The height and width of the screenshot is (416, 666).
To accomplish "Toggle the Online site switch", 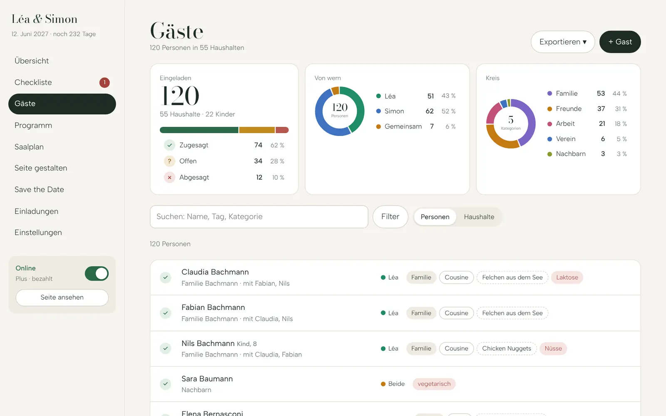I will [97, 273].
